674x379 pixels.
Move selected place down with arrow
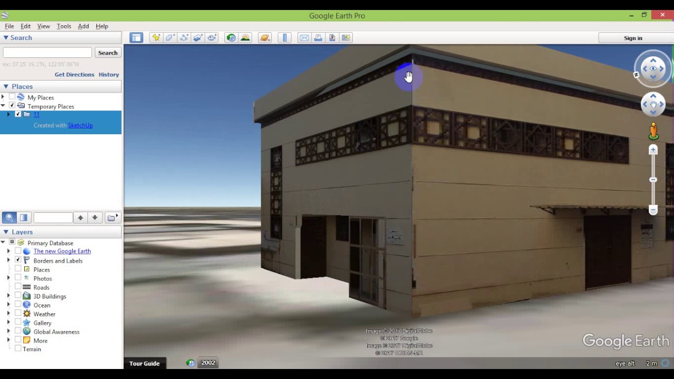tap(95, 217)
